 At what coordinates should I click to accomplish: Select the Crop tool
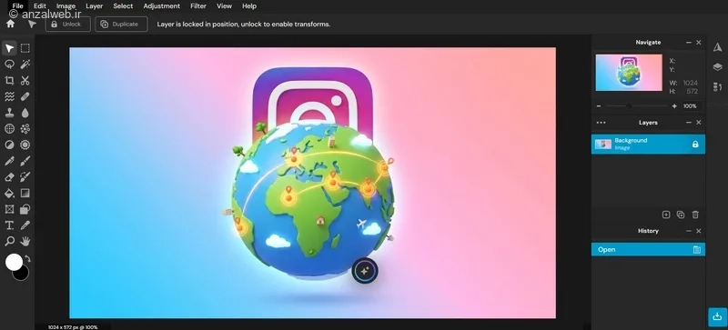pos(9,80)
